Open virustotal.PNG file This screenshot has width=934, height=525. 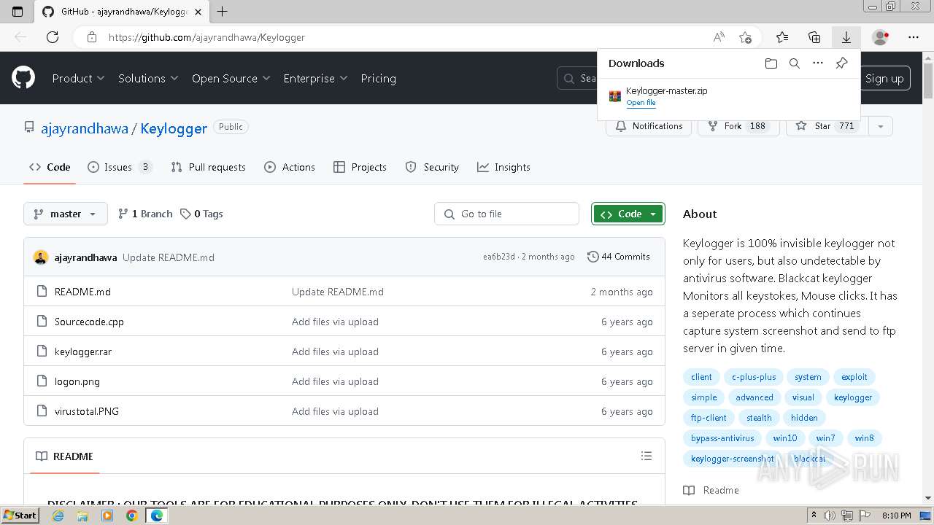(x=87, y=411)
